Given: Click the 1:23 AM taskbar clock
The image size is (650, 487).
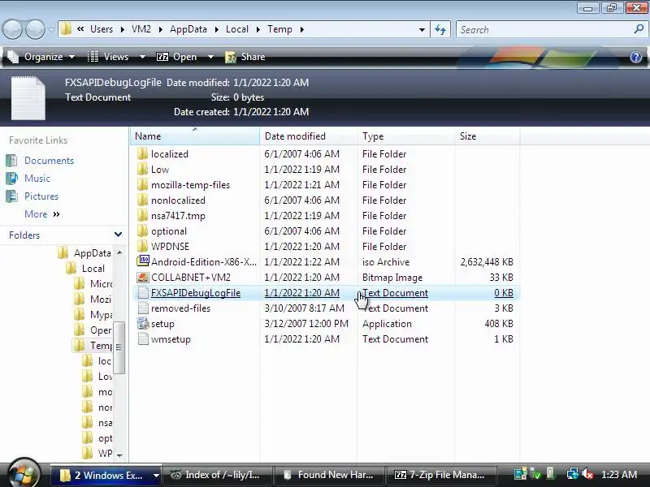Looking at the screenshot, I should pyautogui.click(x=619, y=475).
